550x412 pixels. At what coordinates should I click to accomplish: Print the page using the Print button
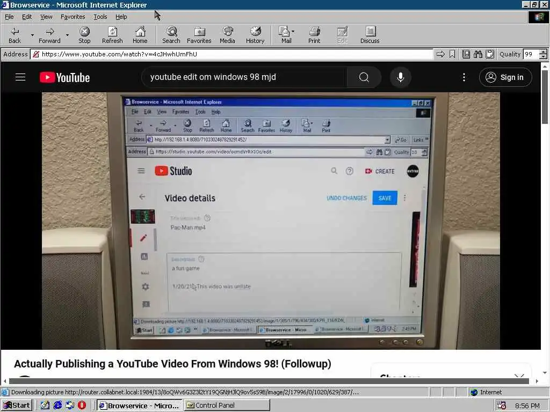click(314, 35)
